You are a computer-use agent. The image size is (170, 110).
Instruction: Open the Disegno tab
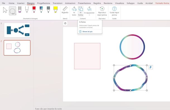click(x=31, y=3)
